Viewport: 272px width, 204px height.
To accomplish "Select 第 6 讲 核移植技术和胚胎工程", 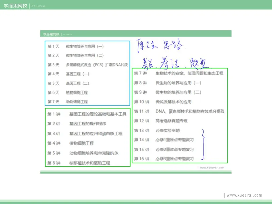I will [x=79, y=163].
